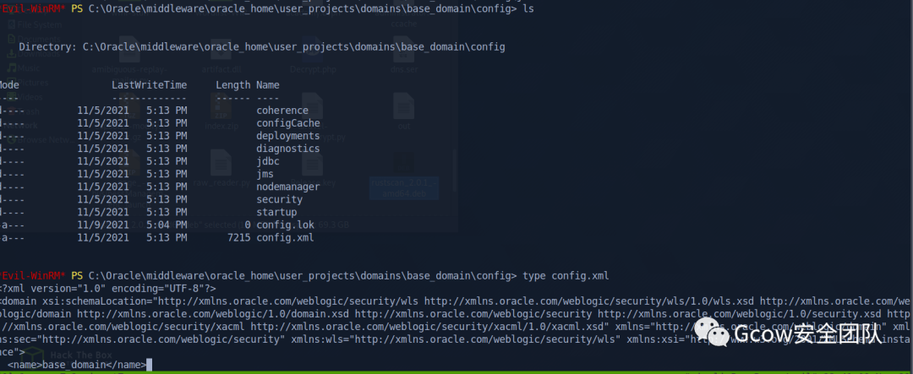The image size is (913, 374).
Task: Select the LastWriteTime column header
Action: pos(149,85)
